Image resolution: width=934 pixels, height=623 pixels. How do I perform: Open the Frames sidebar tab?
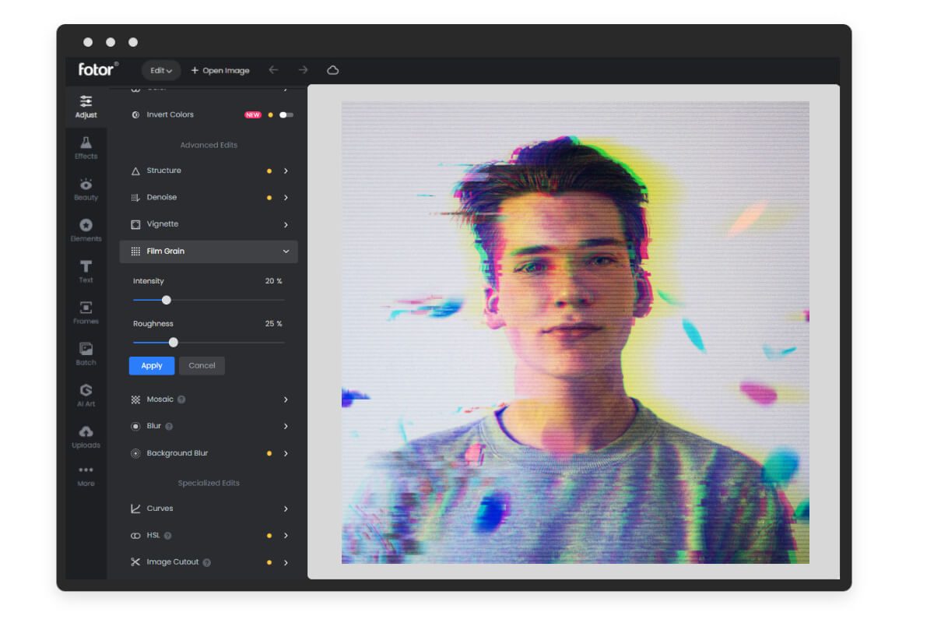pos(86,313)
